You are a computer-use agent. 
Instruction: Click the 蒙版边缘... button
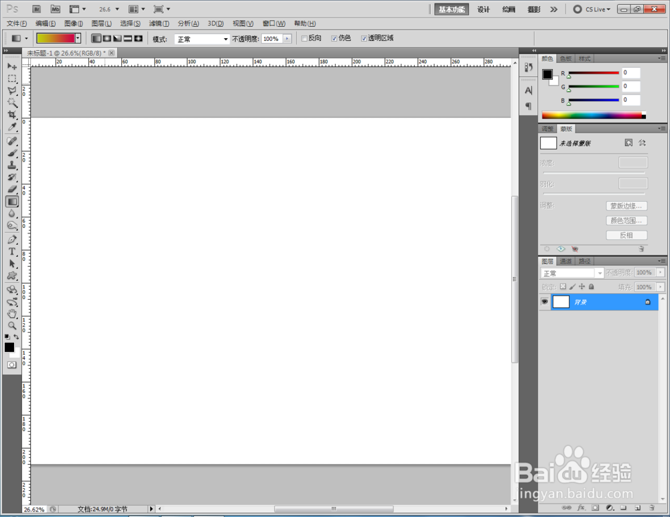tap(626, 206)
